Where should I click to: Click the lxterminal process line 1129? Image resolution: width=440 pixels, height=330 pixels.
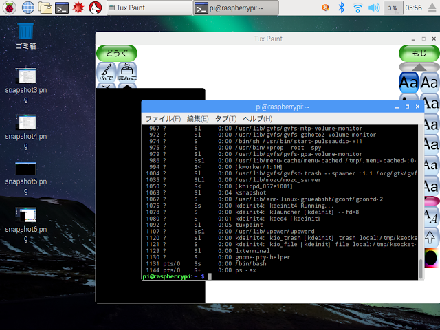pos(280,251)
